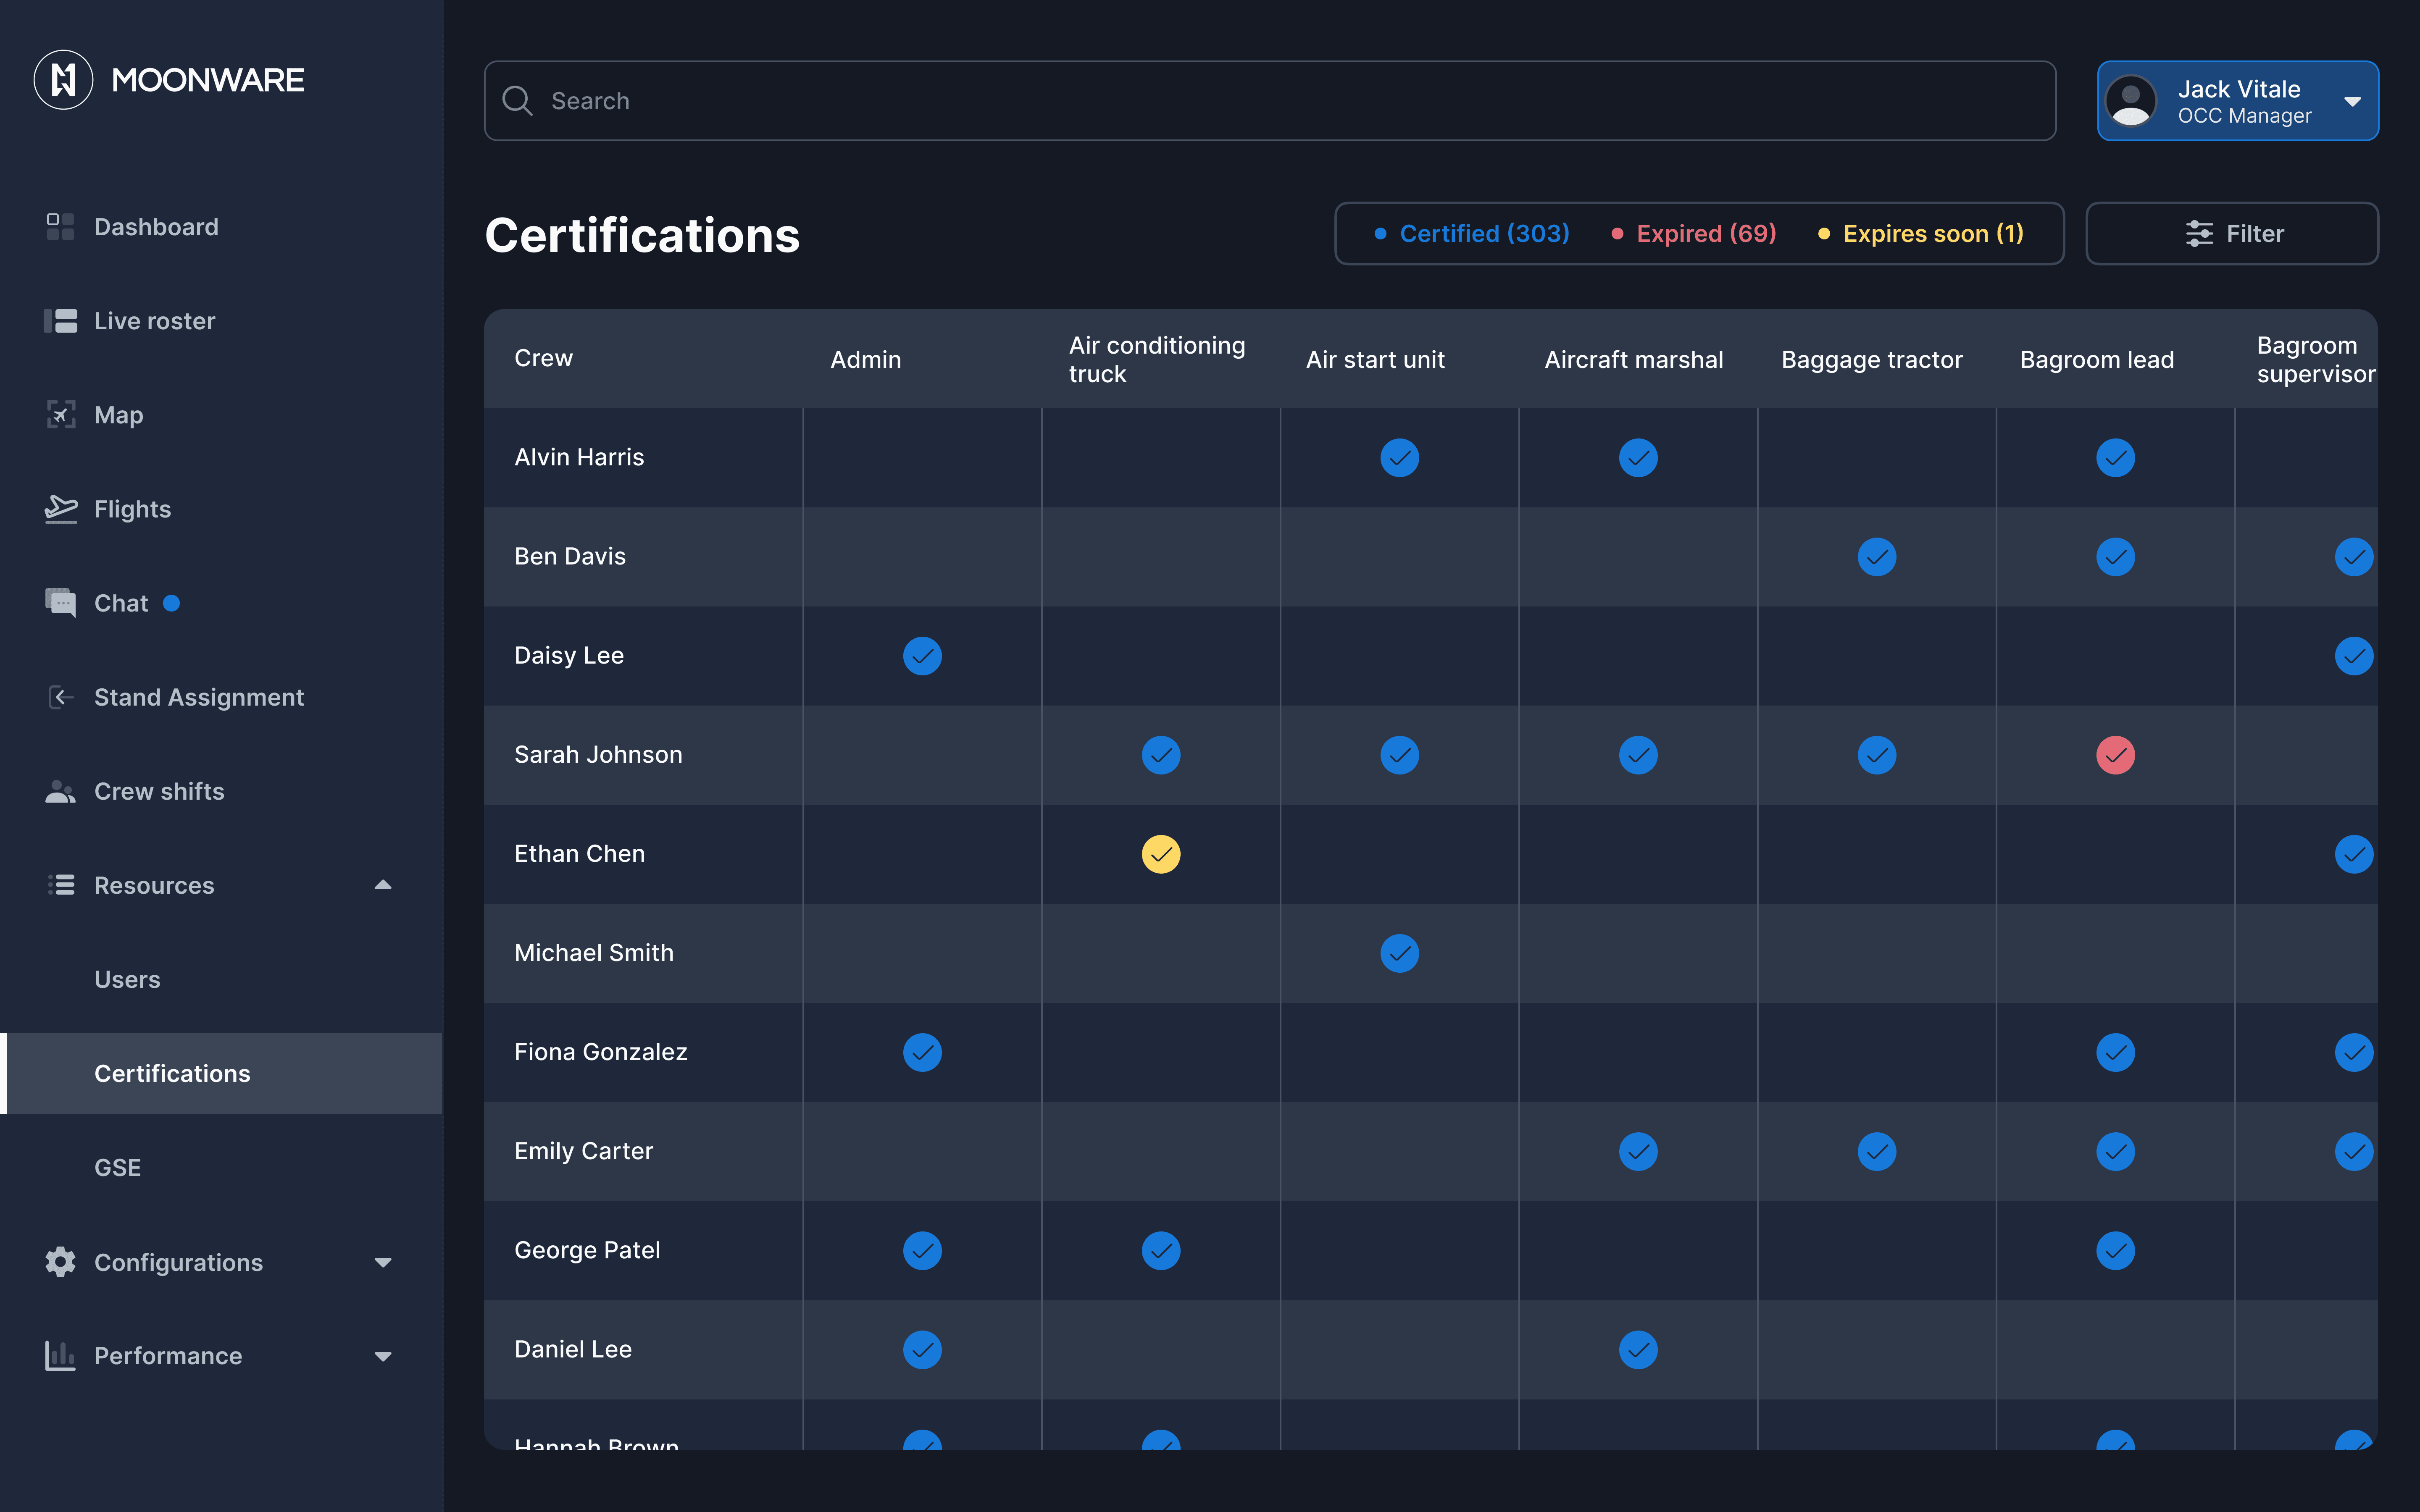Image resolution: width=2420 pixels, height=1512 pixels.
Task: Open Jack Vitale user dropdown
Action: coord(2352,101)
